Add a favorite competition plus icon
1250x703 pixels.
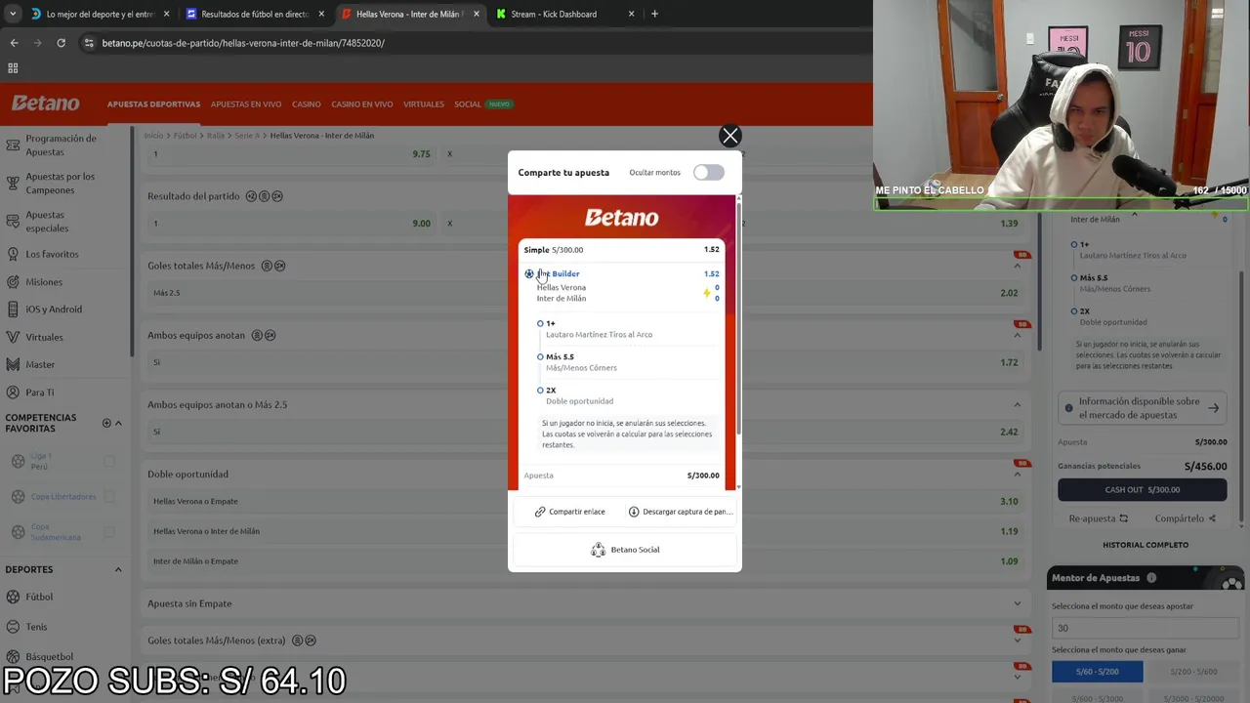pos(106,423)
